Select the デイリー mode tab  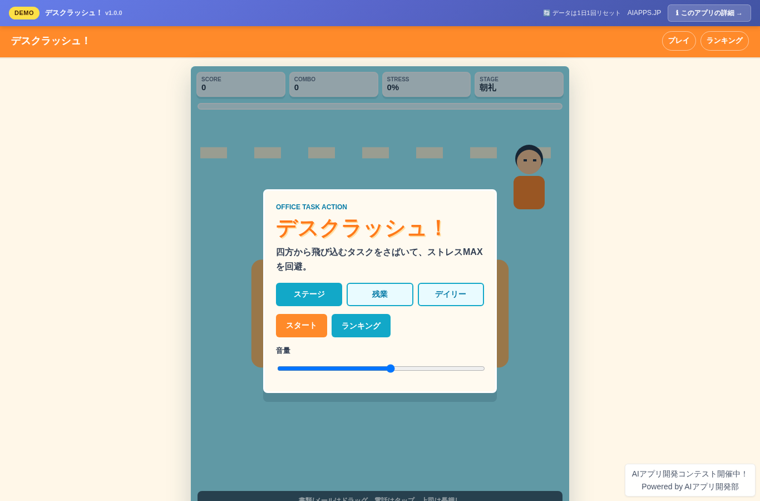[451, 294]
